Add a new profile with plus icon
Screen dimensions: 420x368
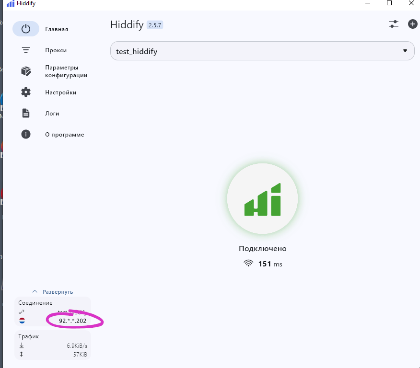412,24
